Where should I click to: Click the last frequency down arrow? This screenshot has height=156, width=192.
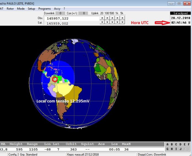point(122,22)
